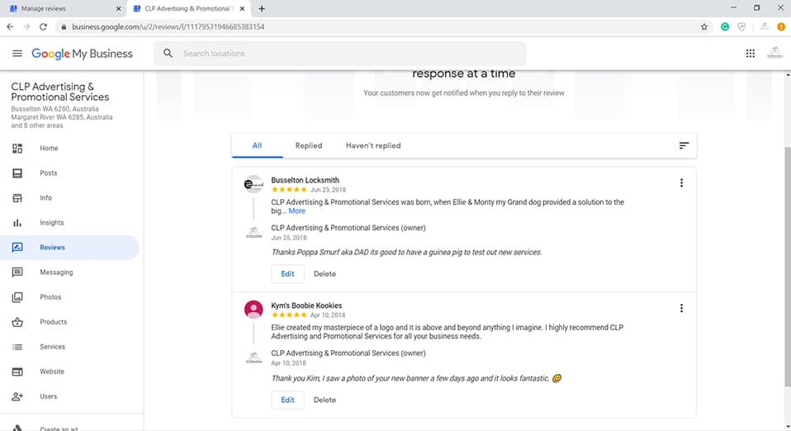Viewport: 791px width, 431px height.
Task: Click Kym's Boobie Kookies reviewer avatar
Action: point(253,310)
